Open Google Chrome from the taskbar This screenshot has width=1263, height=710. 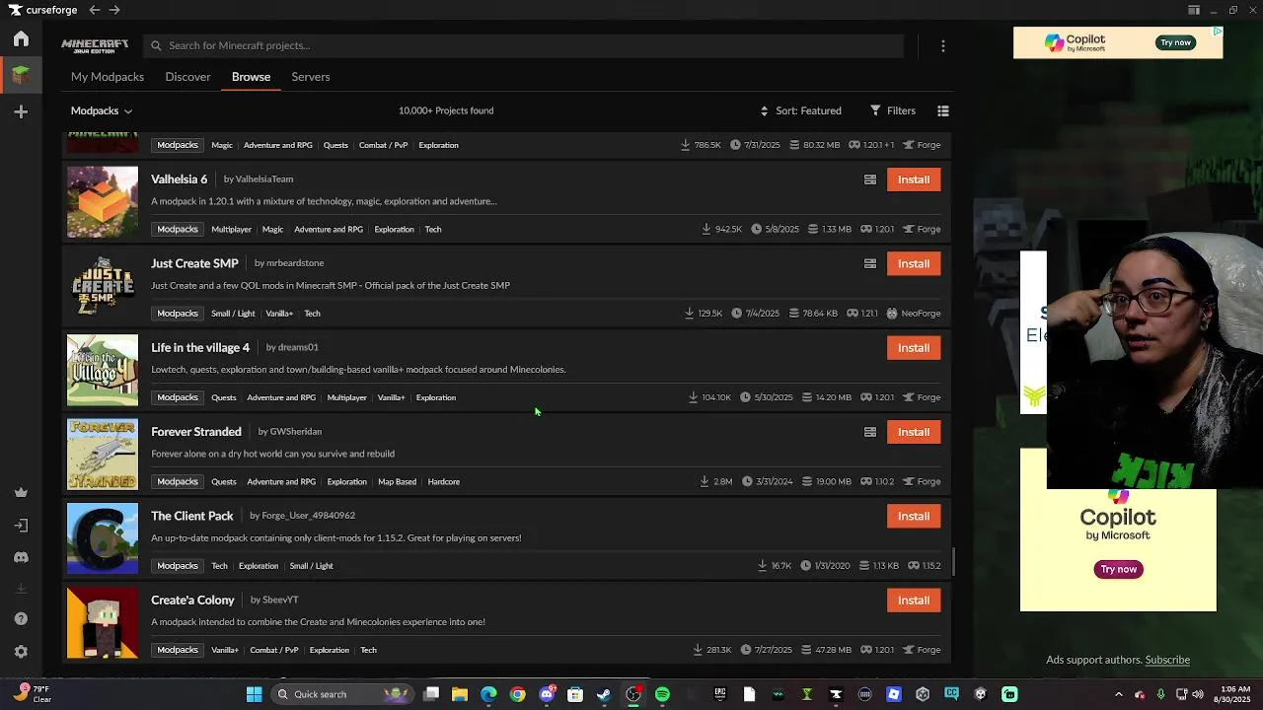(x=517, y=694)
